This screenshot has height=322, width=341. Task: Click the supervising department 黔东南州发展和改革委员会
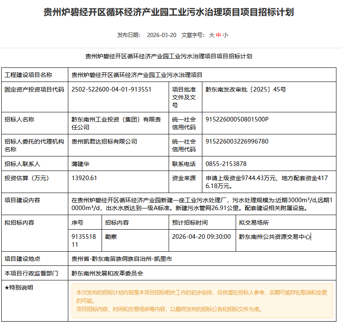pos(107,273)
